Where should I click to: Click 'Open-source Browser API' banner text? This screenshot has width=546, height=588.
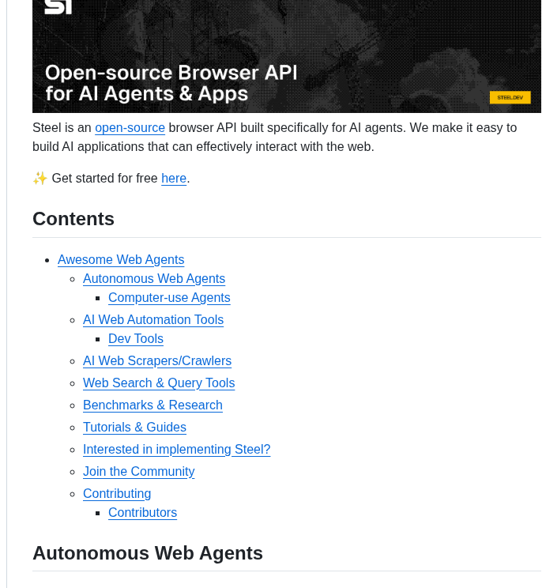pos(171,73)
